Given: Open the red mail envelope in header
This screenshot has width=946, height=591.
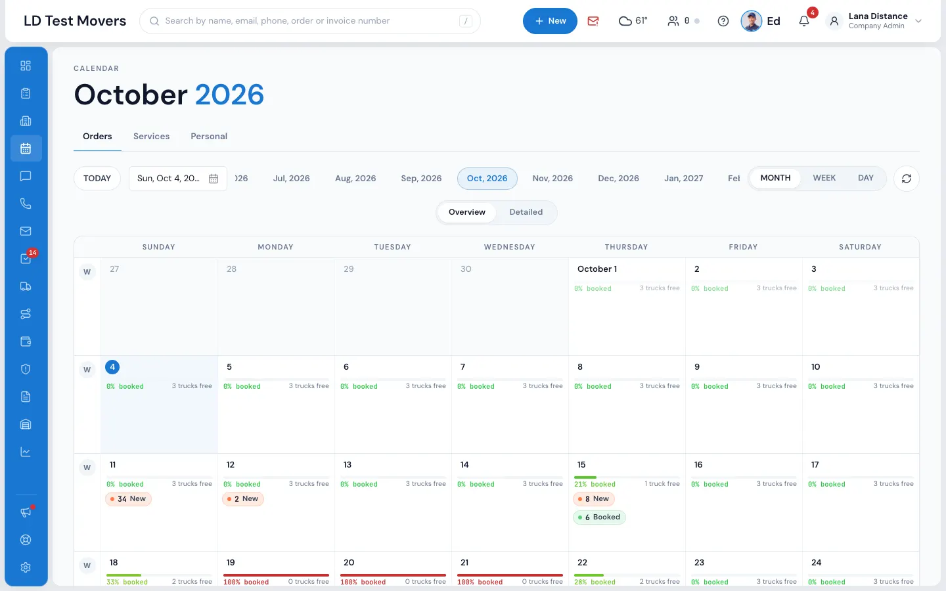Looking at the screenshot, I should point(593,21).
